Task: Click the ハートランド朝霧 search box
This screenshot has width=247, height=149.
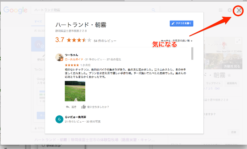Action: pos(92,10)
